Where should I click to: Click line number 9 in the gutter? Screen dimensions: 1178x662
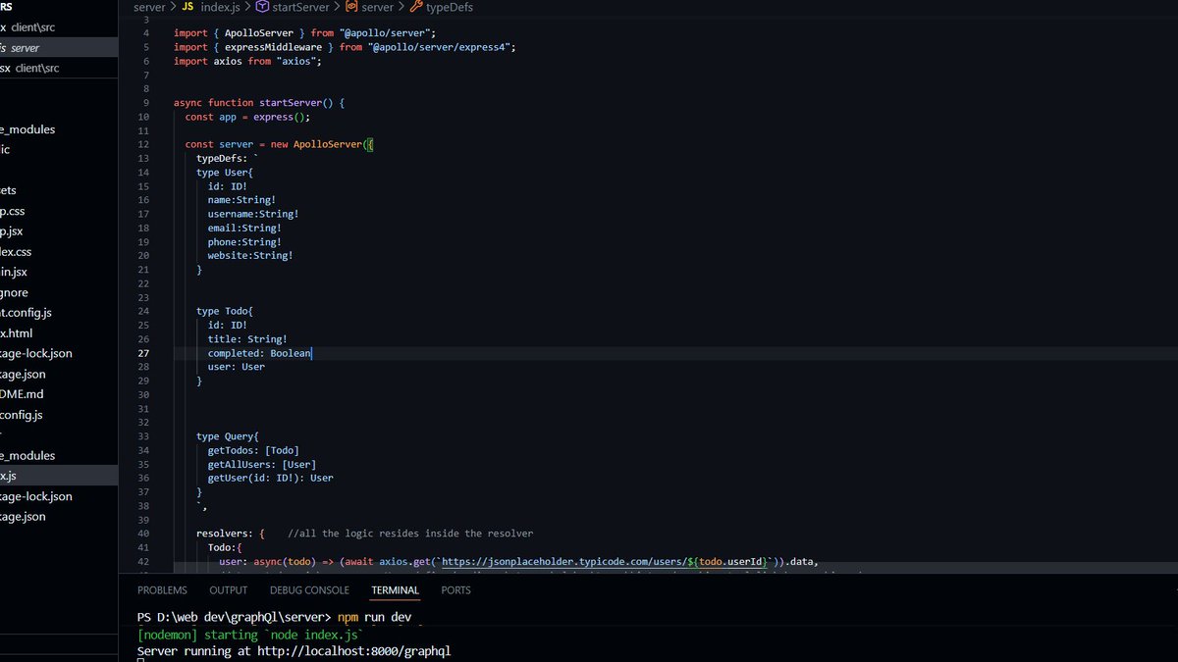point(146,102)
